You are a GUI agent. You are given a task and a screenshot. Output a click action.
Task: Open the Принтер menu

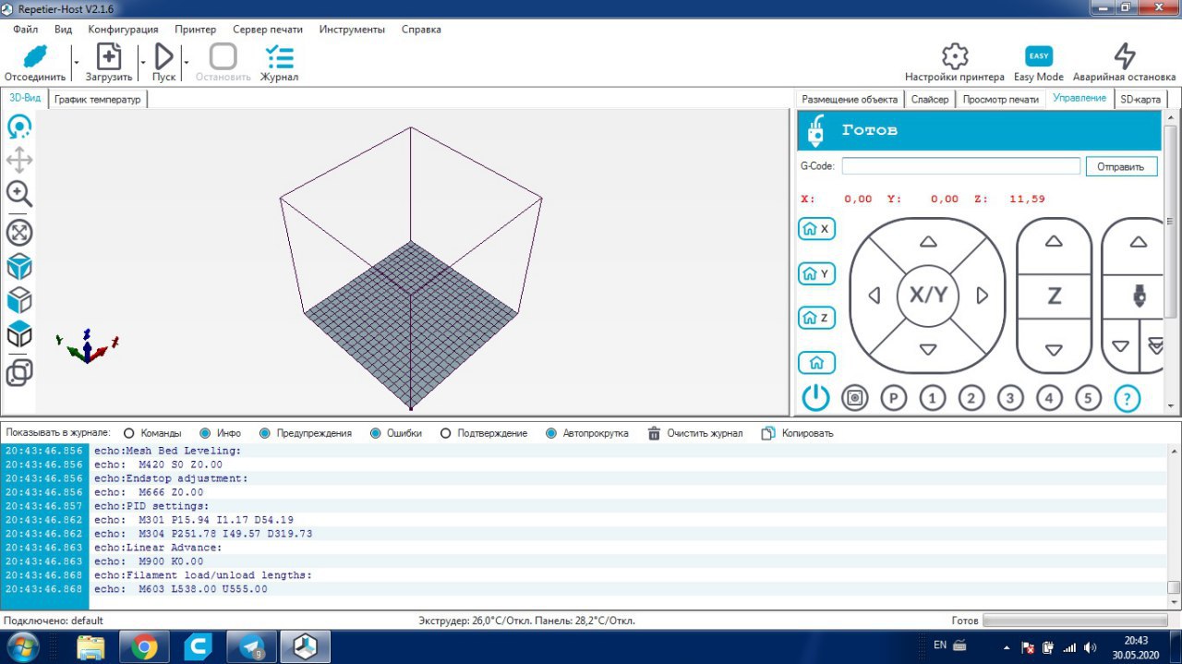195,30
